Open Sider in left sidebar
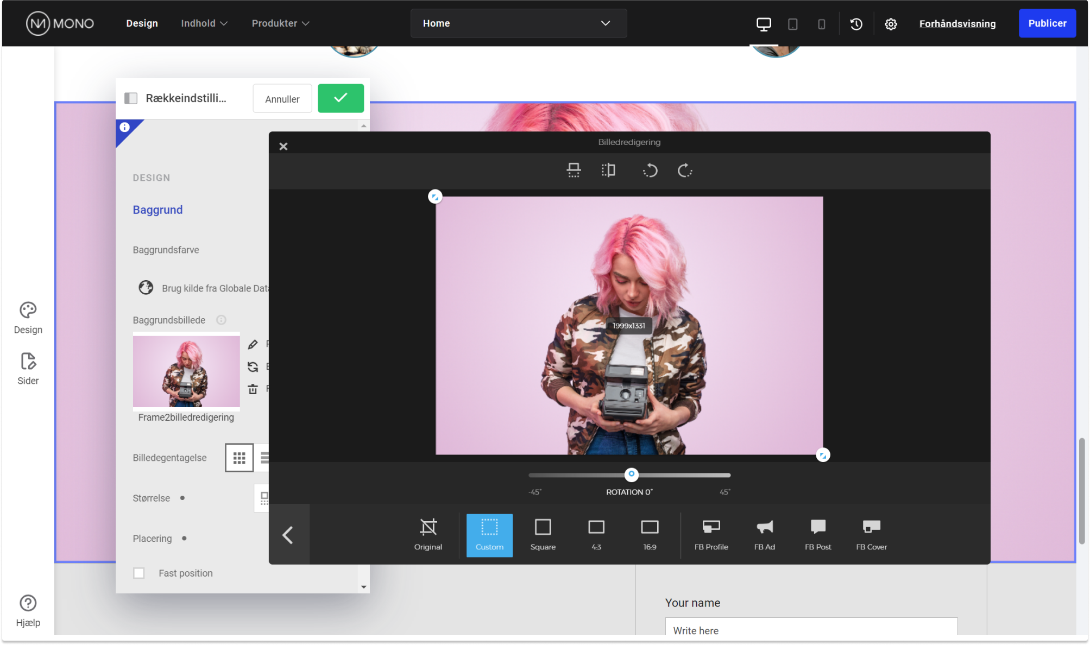1090x645 pixels. [x=28, y=369]
